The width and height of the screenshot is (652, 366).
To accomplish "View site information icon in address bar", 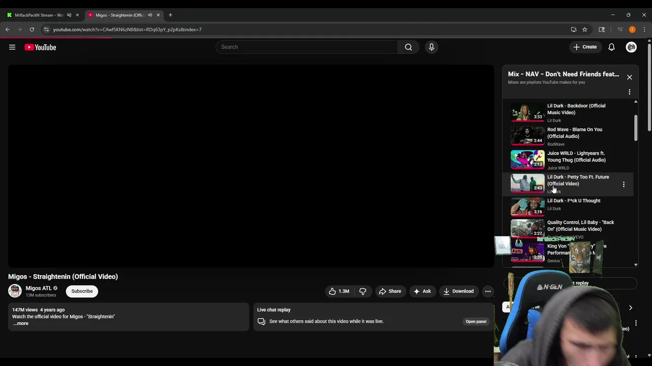I will pyautogui.click(x=46, y=29).
